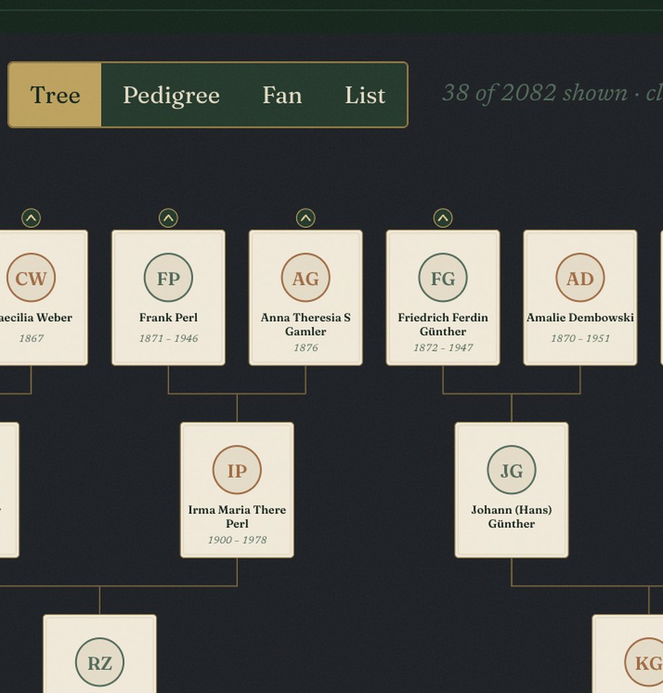Click Caecilia Weber's 1867 date
Screen dimensions: 663x693
pos(31,339)
